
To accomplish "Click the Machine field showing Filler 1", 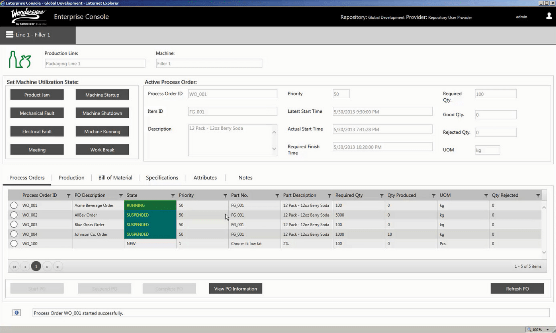I will pos(209,64).
